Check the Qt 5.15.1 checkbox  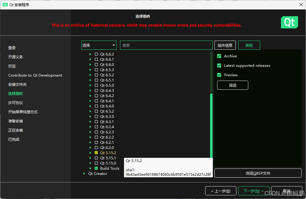97,158
